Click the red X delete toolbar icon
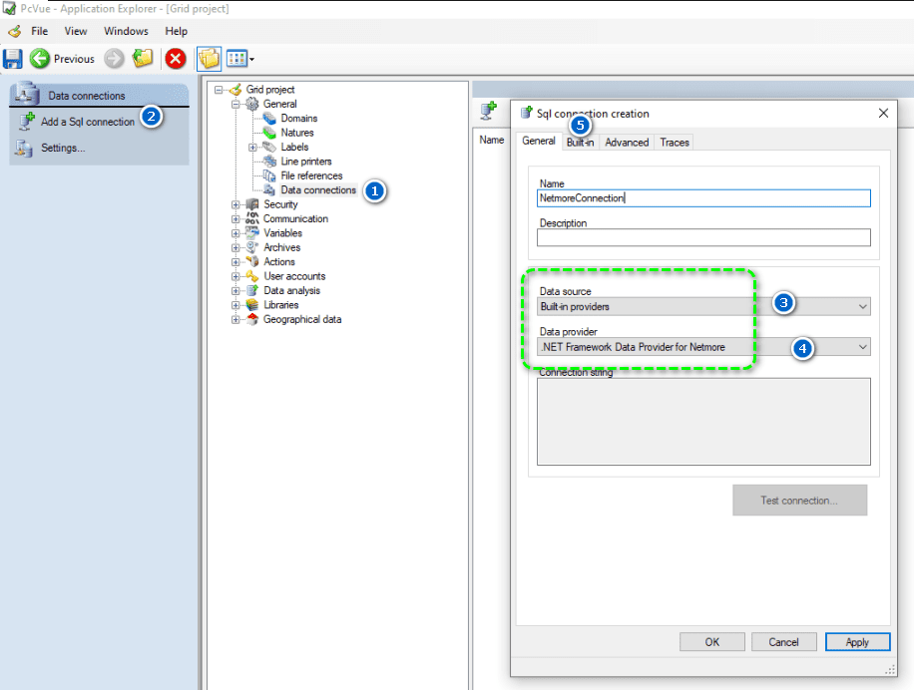This screenshot has width=914, height=690. [176, 59]
